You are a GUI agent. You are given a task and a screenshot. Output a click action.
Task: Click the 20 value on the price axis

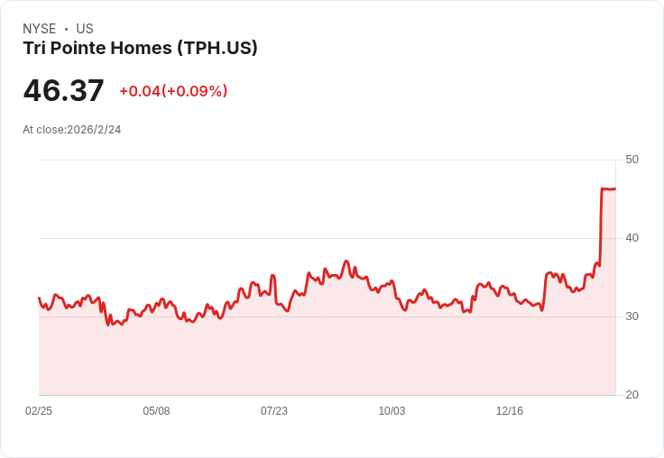pyautogui.click(x=632, y=395)
